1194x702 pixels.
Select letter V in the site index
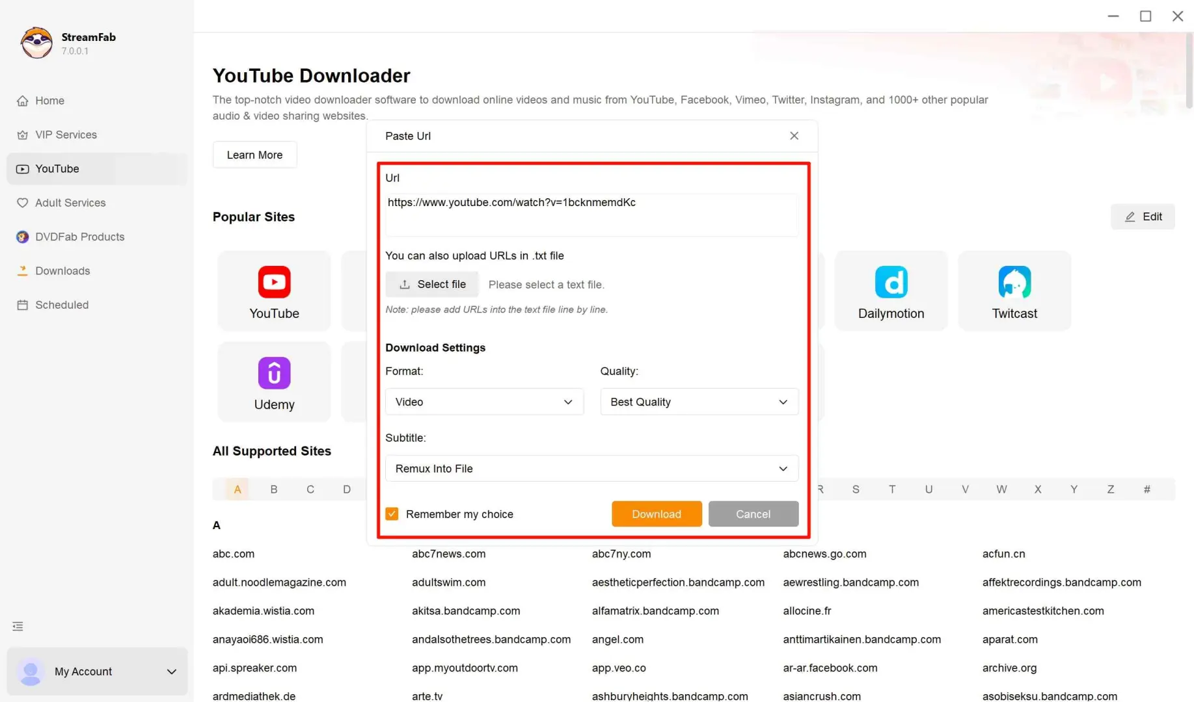[965, 489]
